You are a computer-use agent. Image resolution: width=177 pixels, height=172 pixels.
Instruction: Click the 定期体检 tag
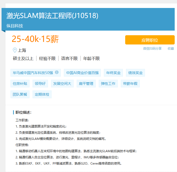42,94
